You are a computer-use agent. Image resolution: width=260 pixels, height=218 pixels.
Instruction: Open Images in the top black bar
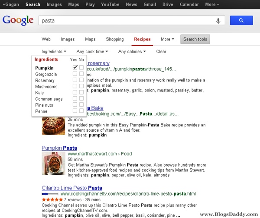[x=54, y=4]
